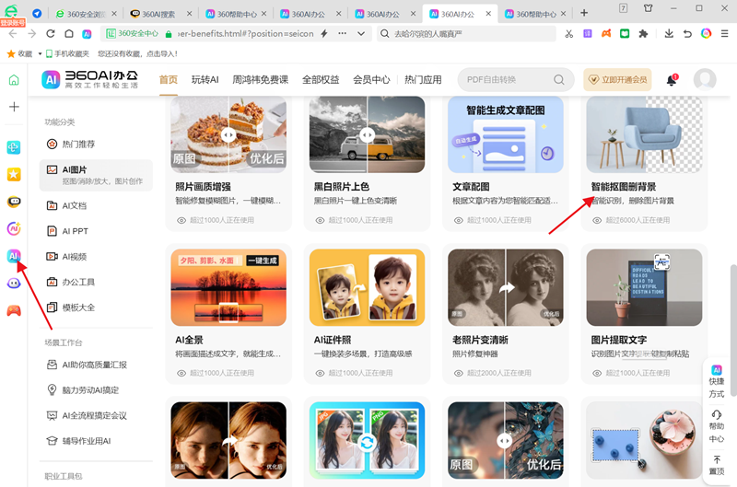Go to browser home page icon
737x487 pixels.
[69, 33]
